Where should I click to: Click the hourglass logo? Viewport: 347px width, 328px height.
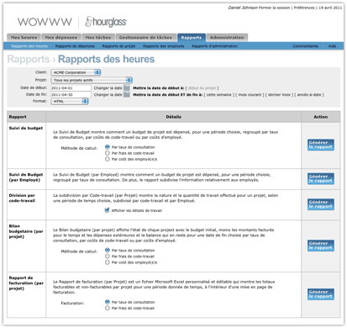tap(106, 22)
